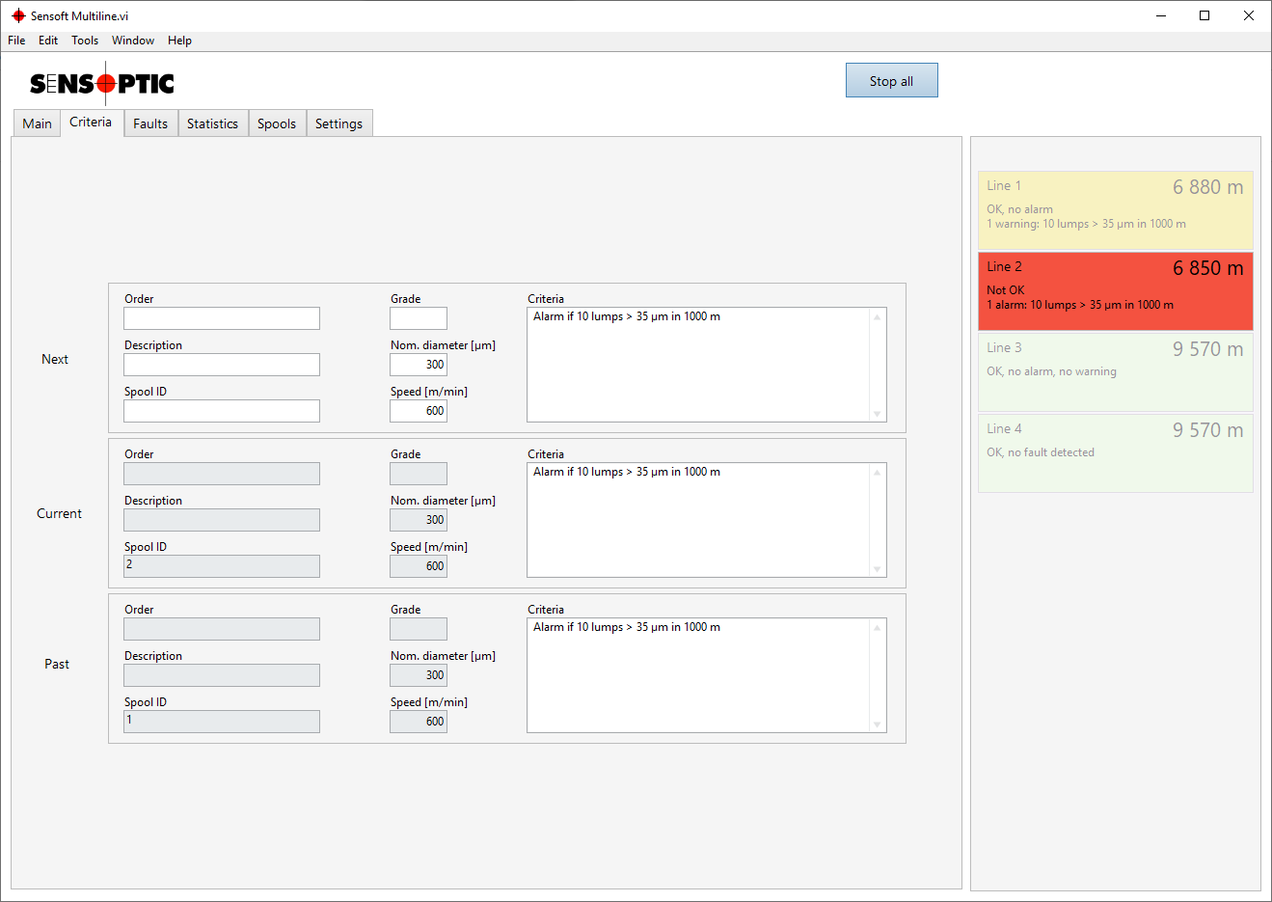Click the 6 850 m length on Line 2
This screenshot has width=1272, height=902.
(1207, 268)
